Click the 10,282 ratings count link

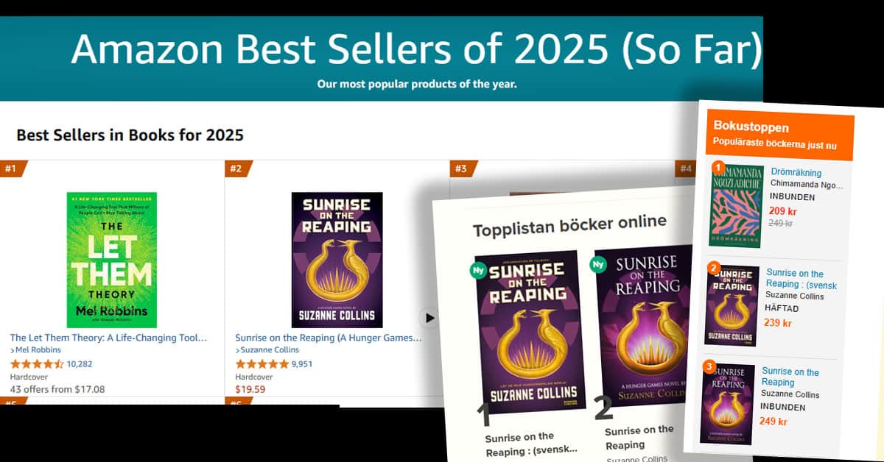80,363
